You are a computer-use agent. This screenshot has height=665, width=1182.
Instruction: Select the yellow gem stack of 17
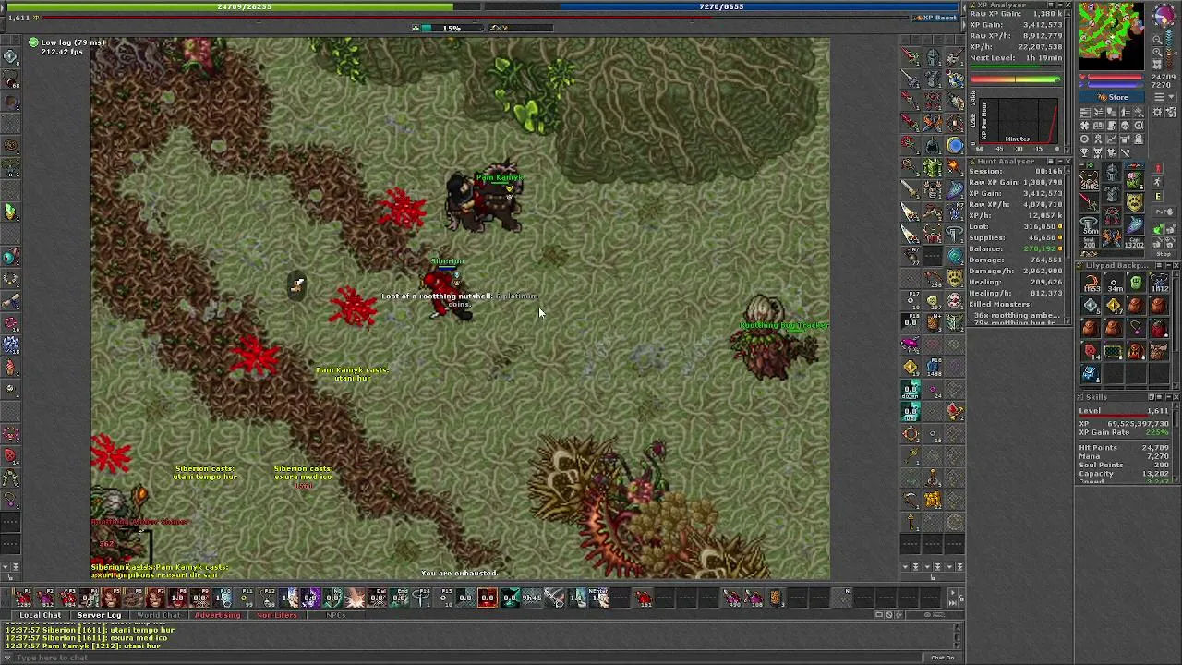[1113, 306]
